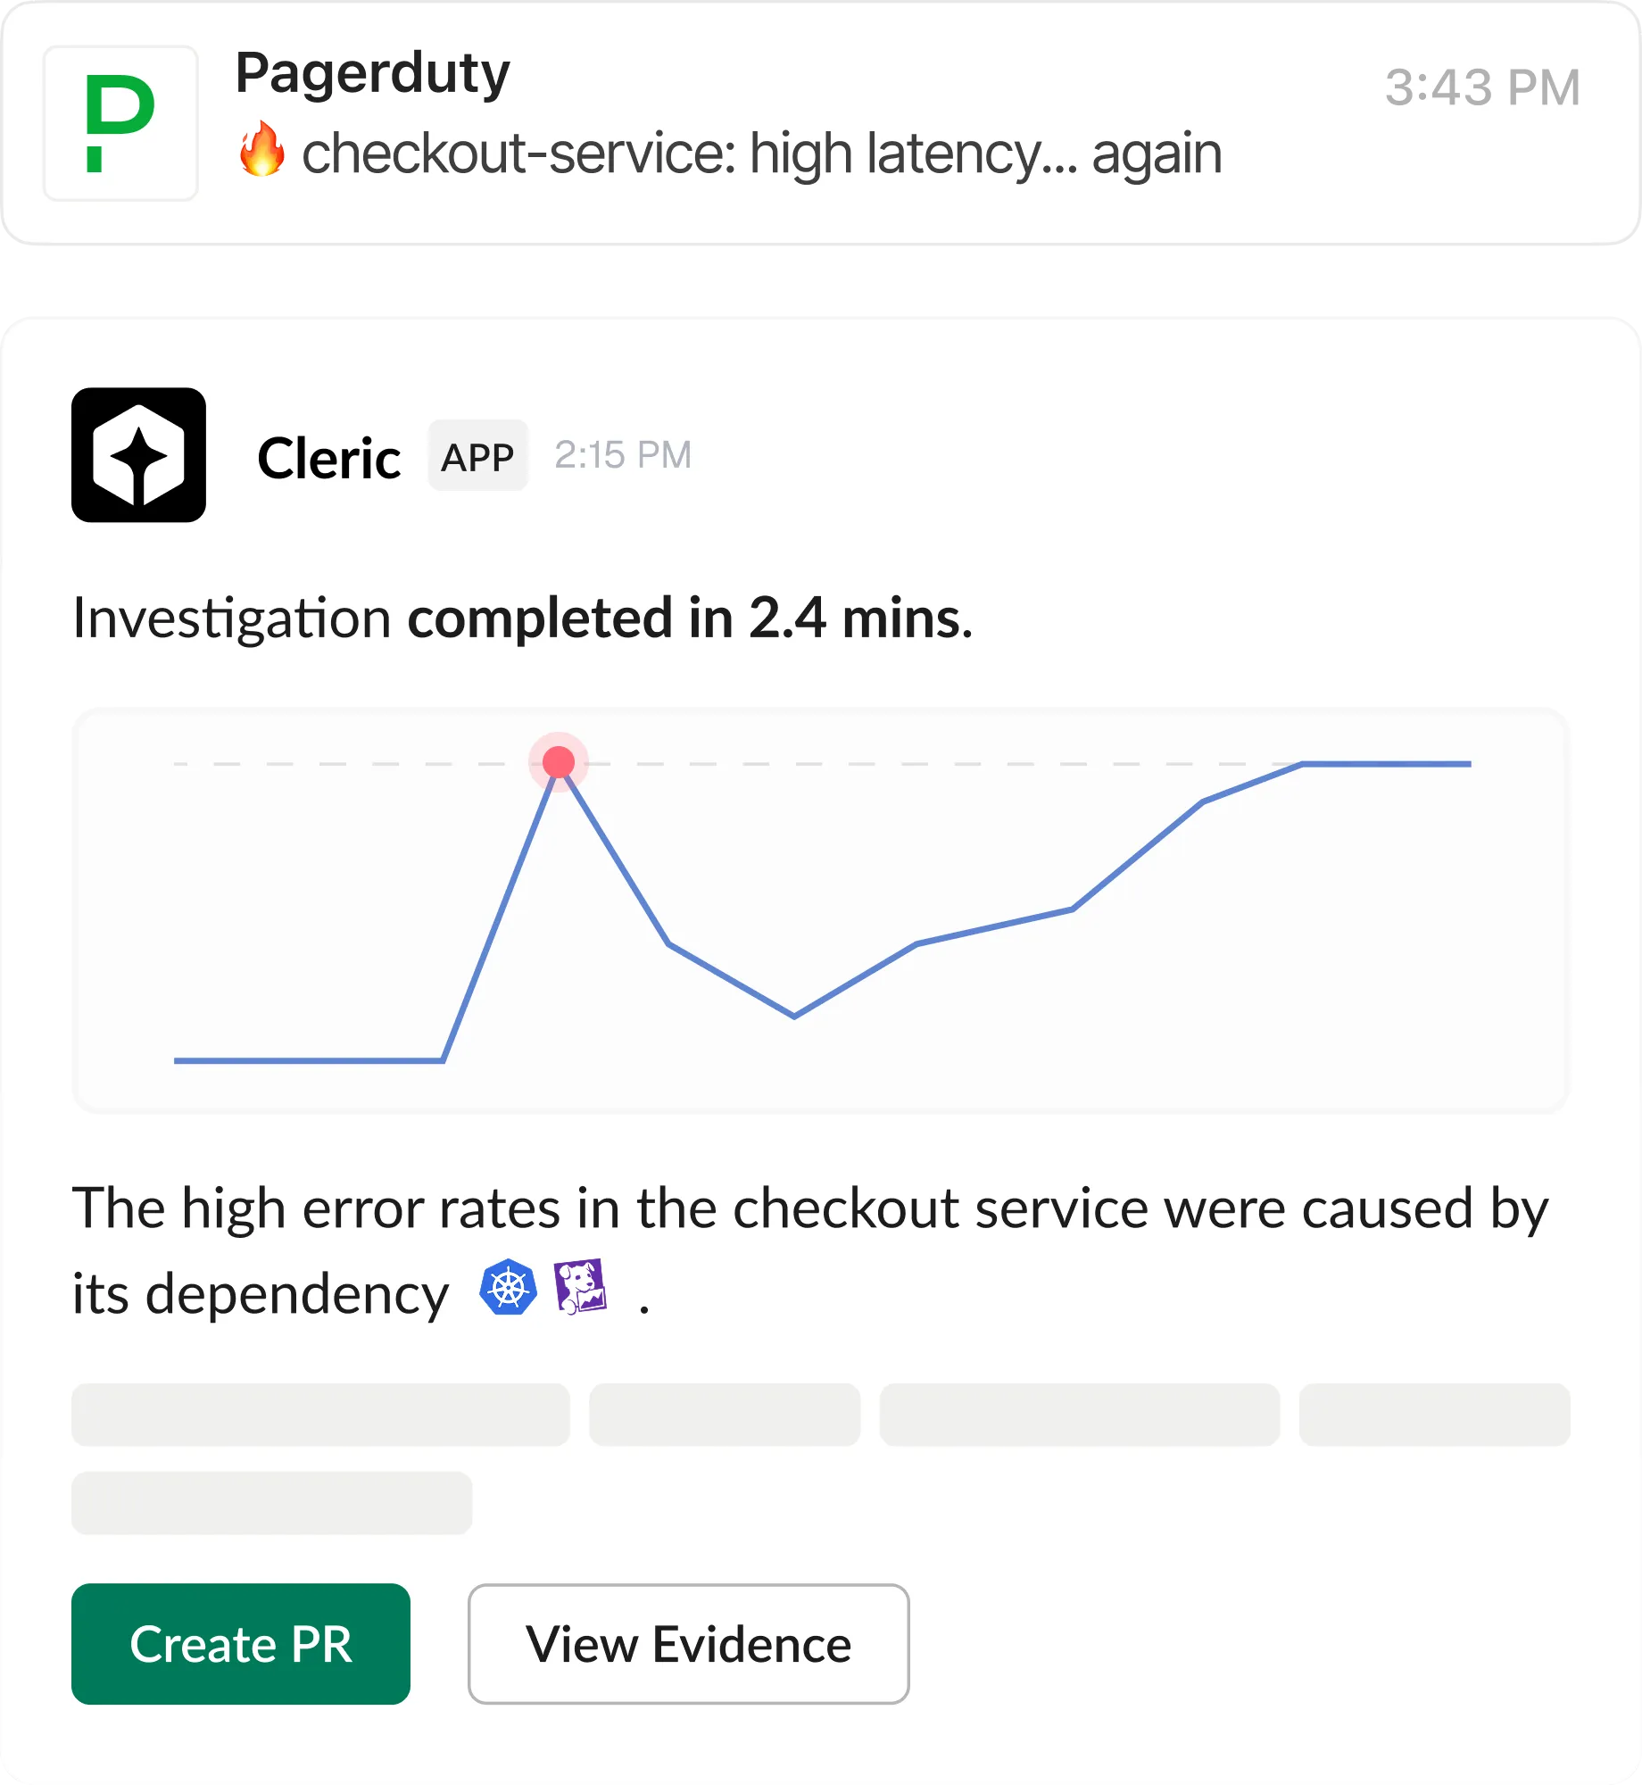This screenshot has height=1785, width=1642.
Task: Click the APP badge beside Cleric
Action: click(x=477, y=456)
